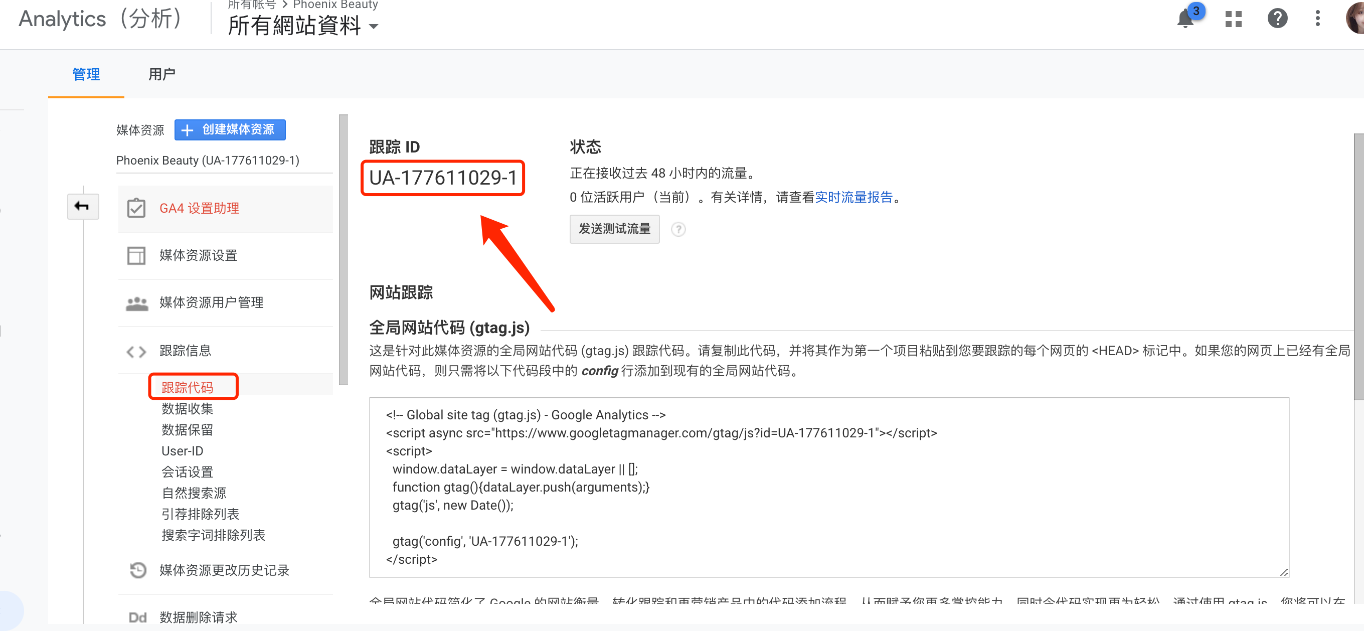Viewport: 1364px width, 631px height.
Task: Open the Phoenix Beauty property selector
Action: 208,160
